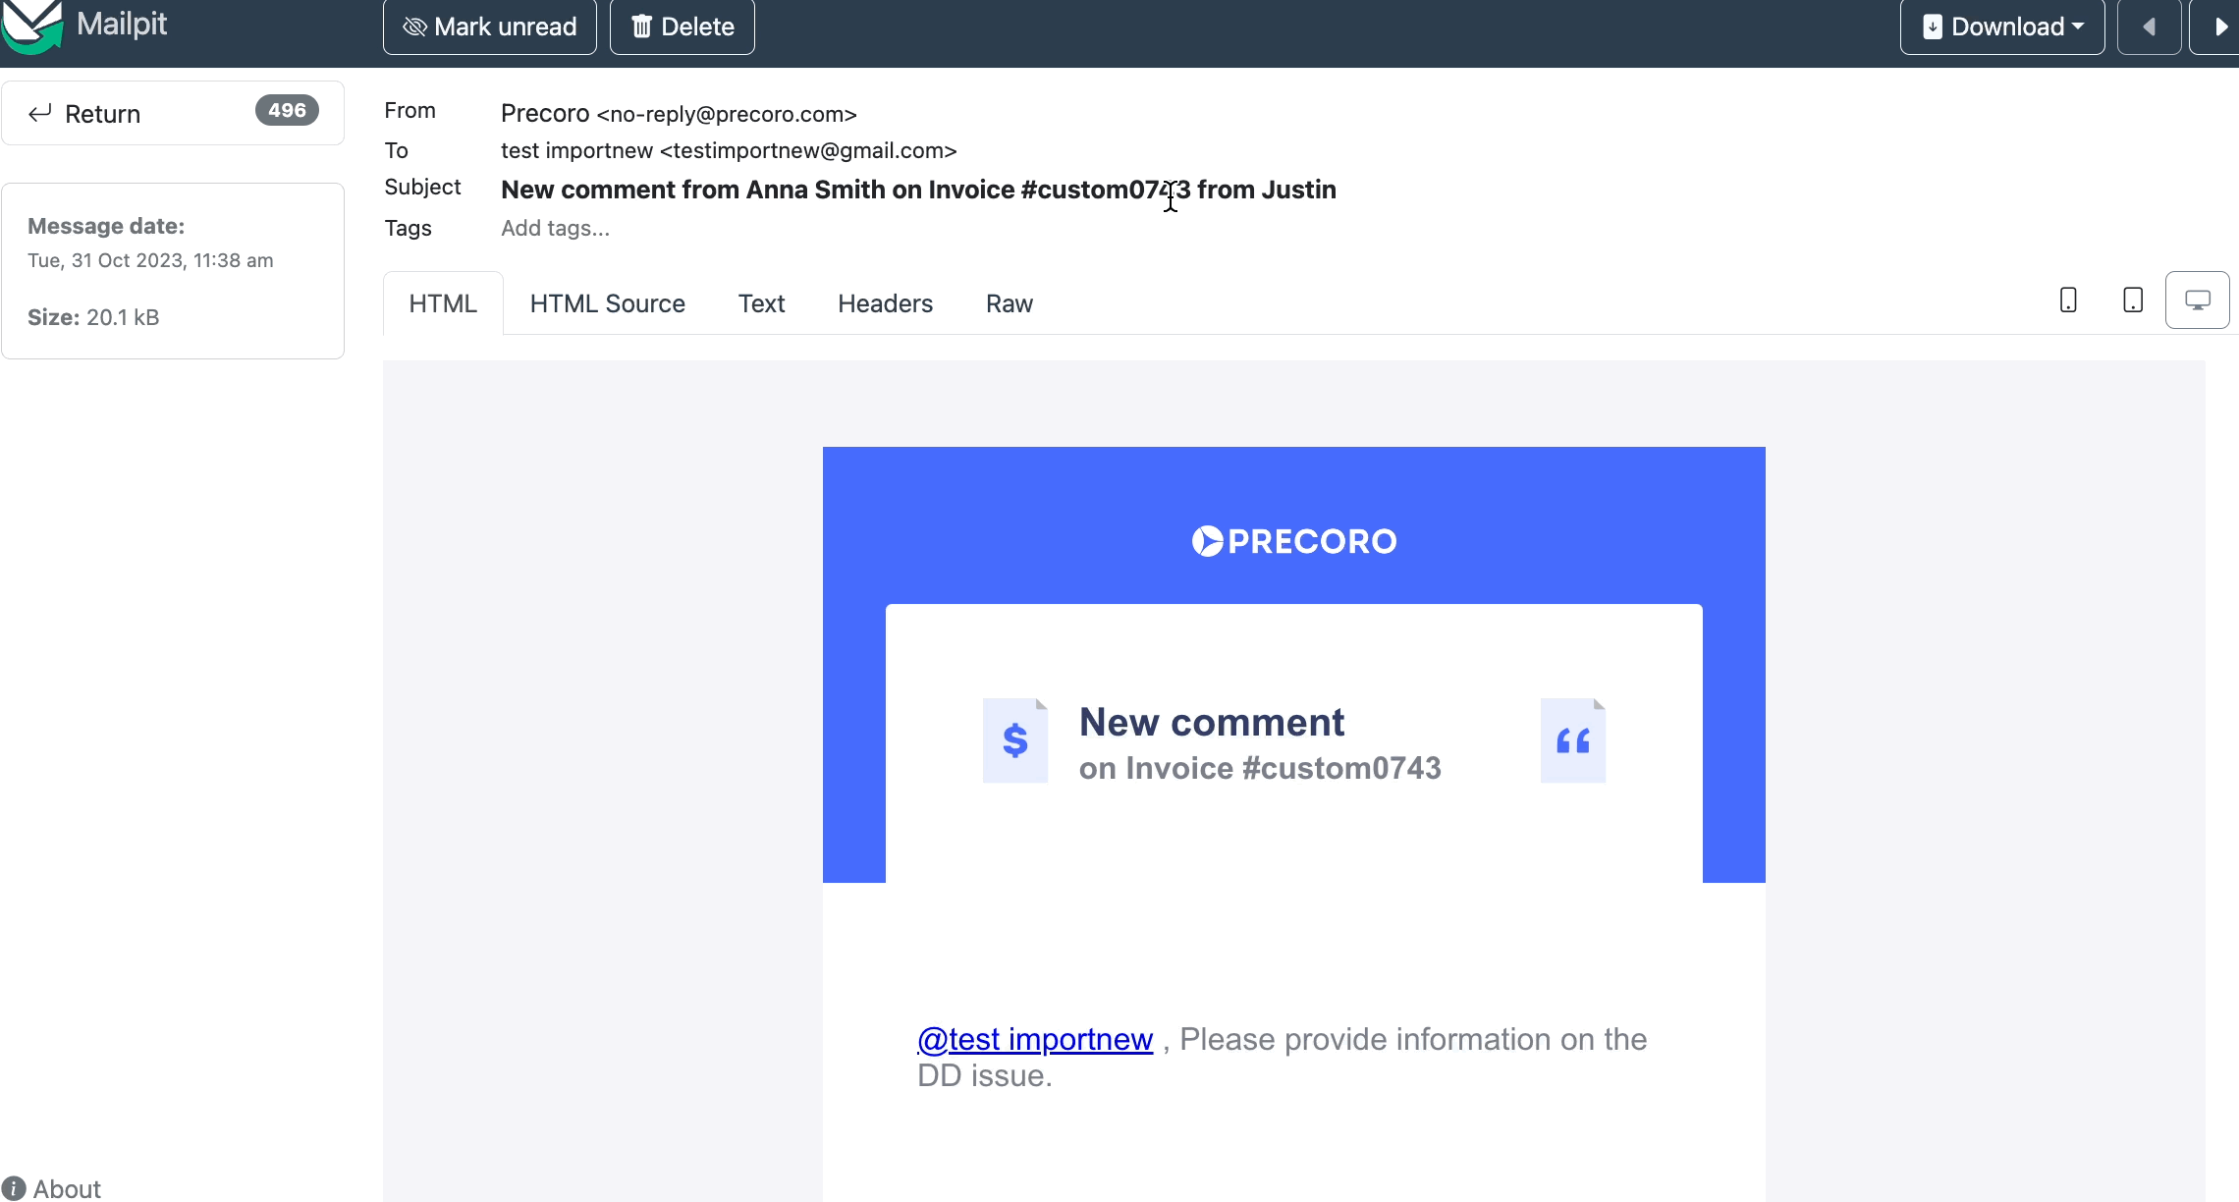
Task: Go to the previous message arrow
Action: click(x=2150, y=27)
